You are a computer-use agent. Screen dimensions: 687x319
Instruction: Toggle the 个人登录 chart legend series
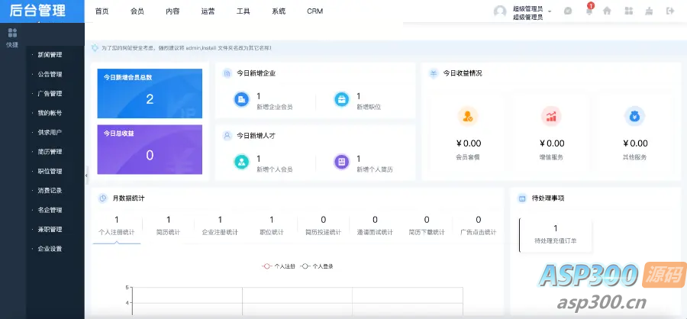coord(316,266)
